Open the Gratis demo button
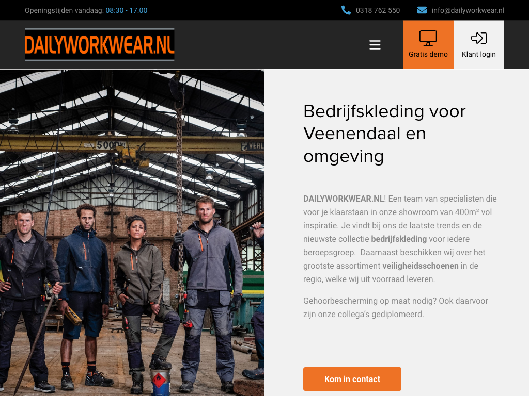This screenshot has width=529, height=396. click(428, 45)
